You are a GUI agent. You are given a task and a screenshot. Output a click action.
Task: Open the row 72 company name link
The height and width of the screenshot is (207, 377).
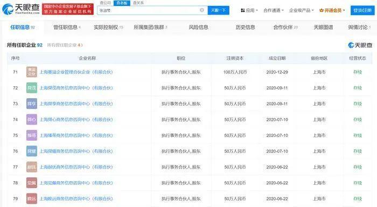76,88
